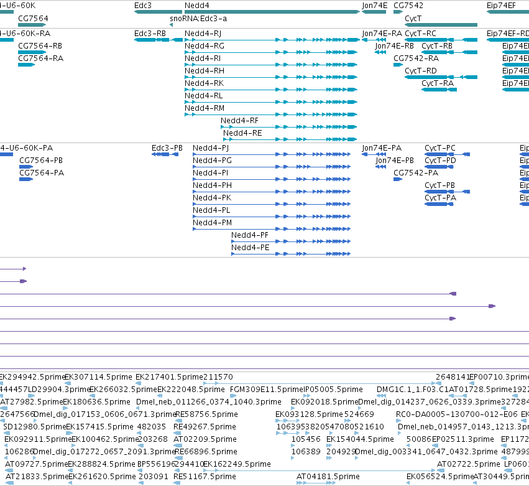Select transcript CycT-RA
529x486 pixels.
click(438, 83)
